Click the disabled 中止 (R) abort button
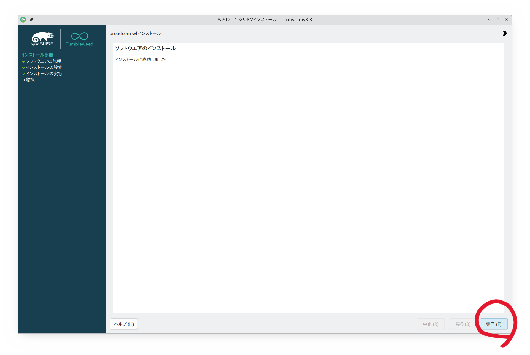 click(431, 324)
